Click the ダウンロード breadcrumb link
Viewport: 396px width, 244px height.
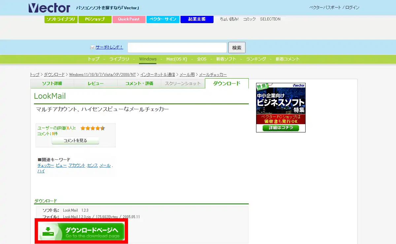pyautogui.click(x=54, y=75)
